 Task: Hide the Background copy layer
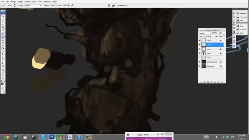(x=200, y=62)
